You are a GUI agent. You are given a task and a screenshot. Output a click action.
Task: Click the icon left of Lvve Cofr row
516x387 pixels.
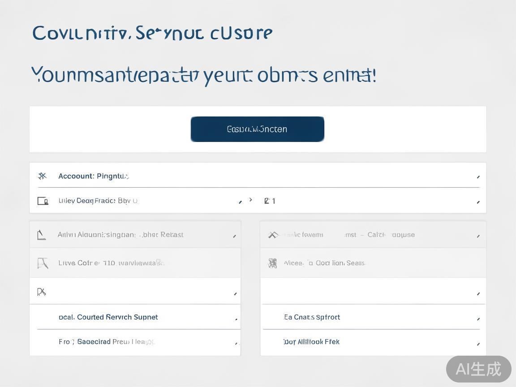tap(42, 263)
